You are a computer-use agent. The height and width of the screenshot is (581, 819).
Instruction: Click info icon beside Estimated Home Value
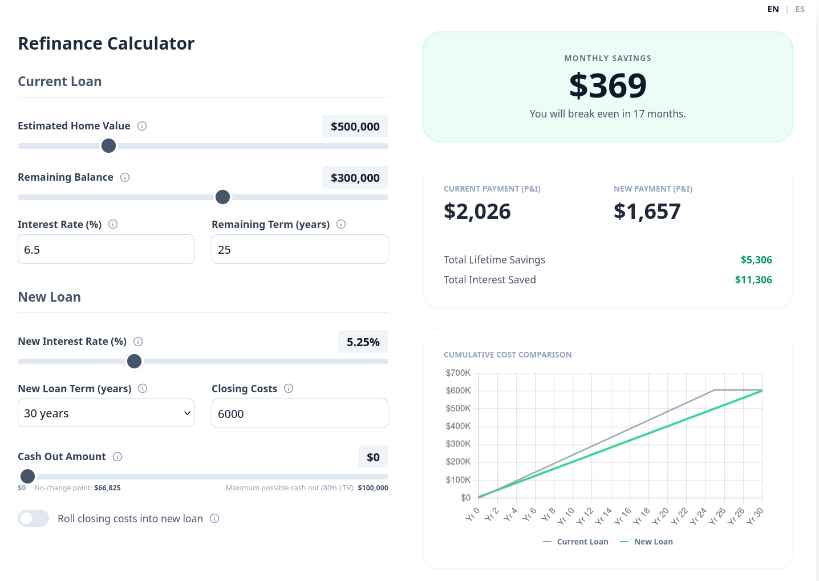tap(142, 126)
